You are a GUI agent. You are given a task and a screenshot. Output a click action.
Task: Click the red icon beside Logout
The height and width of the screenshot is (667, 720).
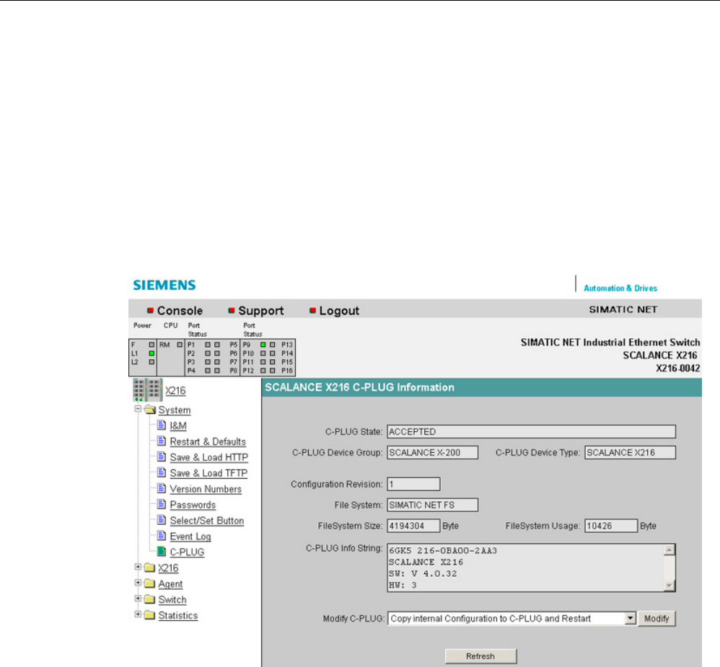(x=312, y=310)
